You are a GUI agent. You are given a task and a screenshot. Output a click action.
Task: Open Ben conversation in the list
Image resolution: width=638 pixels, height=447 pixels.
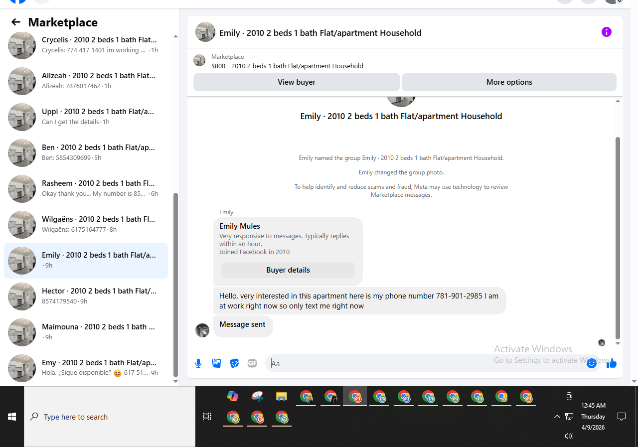point(86,152)
